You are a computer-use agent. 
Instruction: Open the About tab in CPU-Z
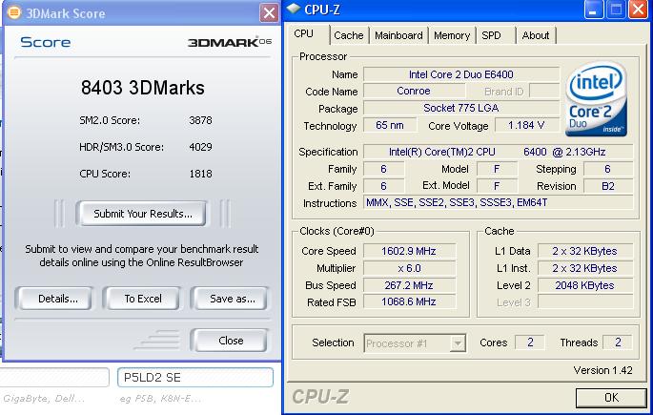click(536, 35)
